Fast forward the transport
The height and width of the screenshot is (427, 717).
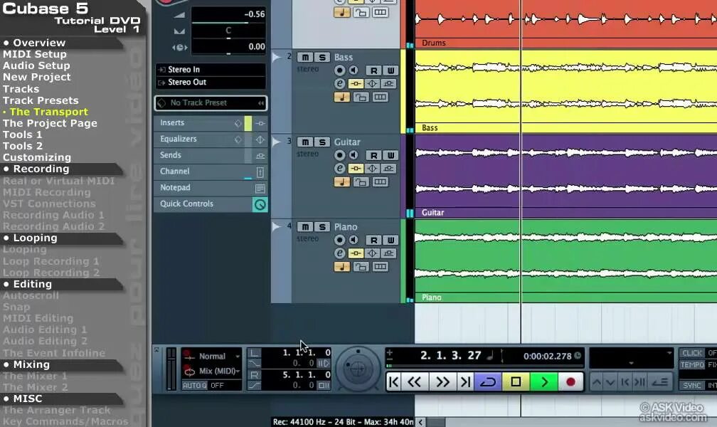click(x=442, y=381)
